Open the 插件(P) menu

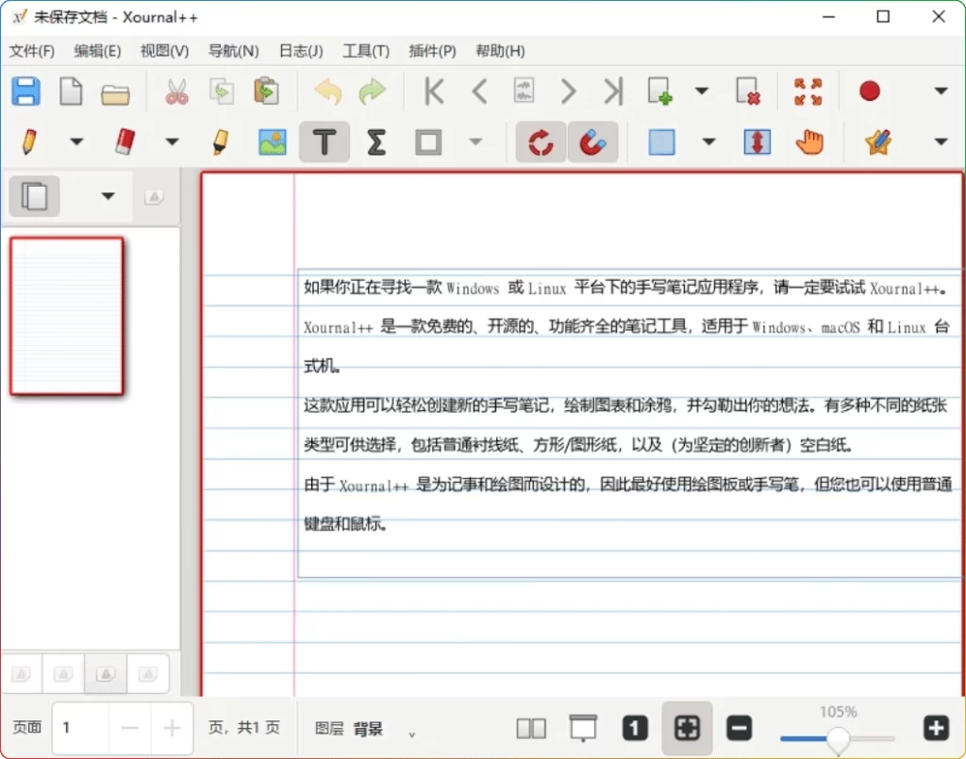tap(433, 51)
